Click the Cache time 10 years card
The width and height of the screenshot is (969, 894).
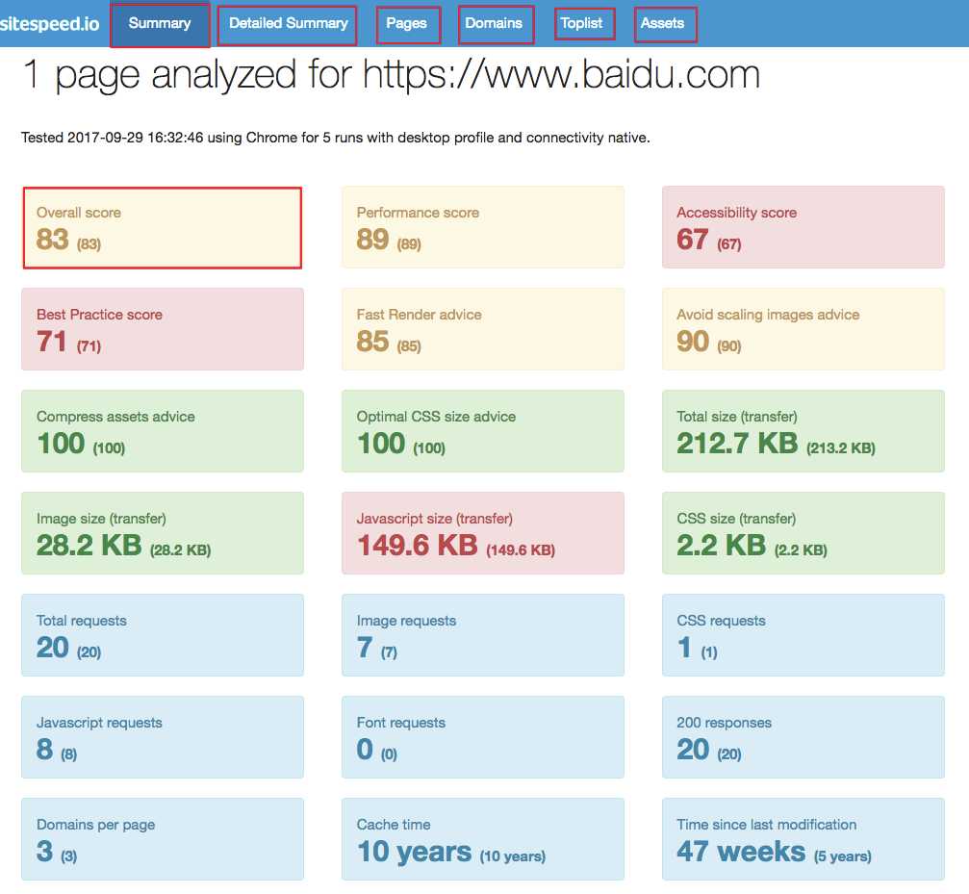tap(483, 839)
